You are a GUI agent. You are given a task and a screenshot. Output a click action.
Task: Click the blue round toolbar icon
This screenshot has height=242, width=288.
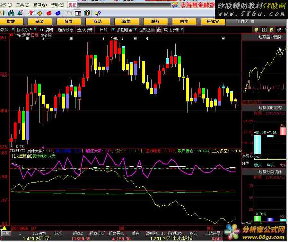[58, 13]
